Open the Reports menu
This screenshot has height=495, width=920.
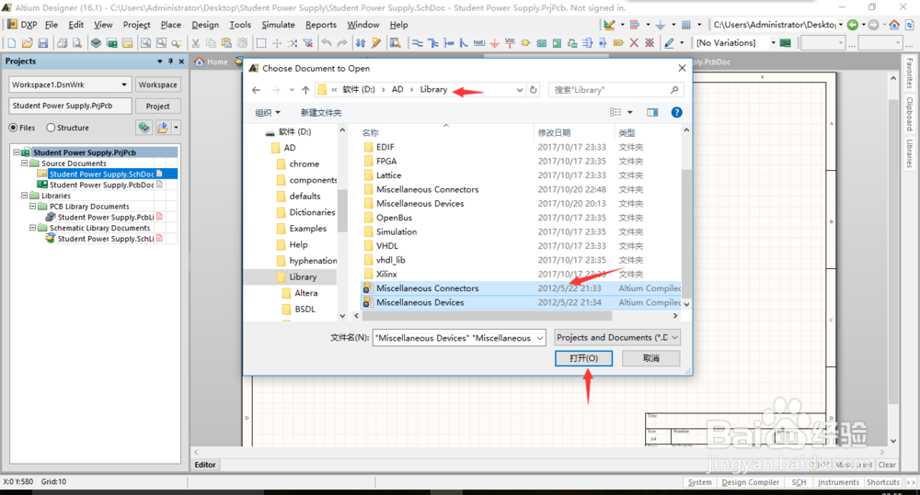tap(321, 25)
